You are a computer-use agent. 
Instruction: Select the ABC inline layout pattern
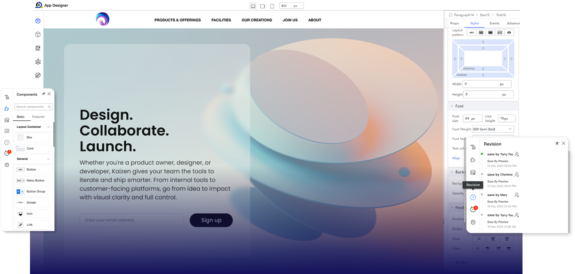(x=472, y=32)
